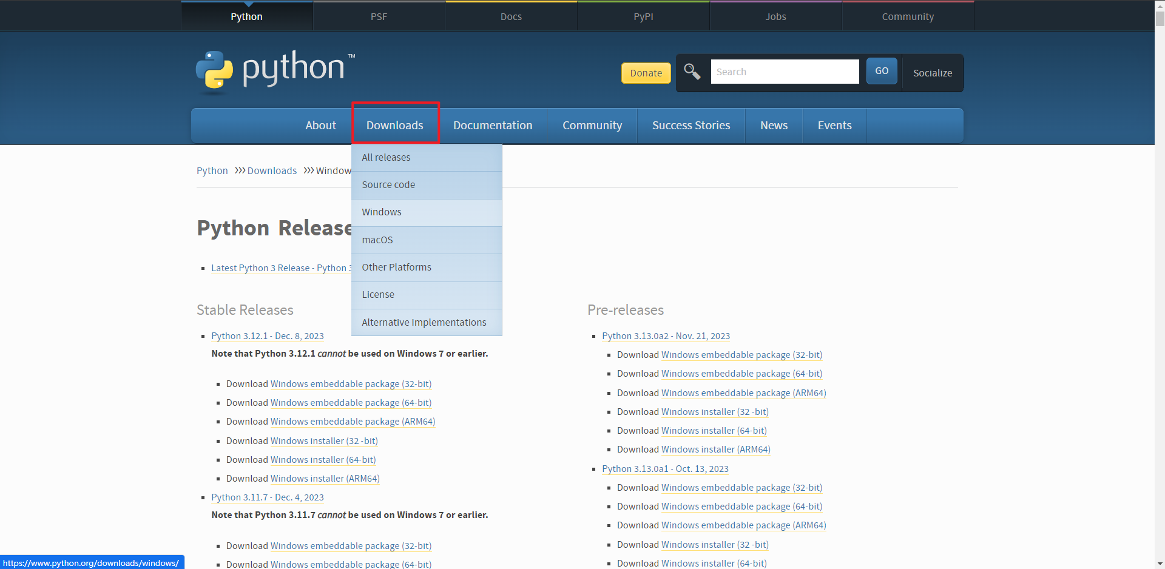
Task: Switch to the Docs top tab
Action: click(x=511, y=16)
